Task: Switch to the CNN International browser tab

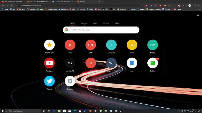Action: point(13,2)
